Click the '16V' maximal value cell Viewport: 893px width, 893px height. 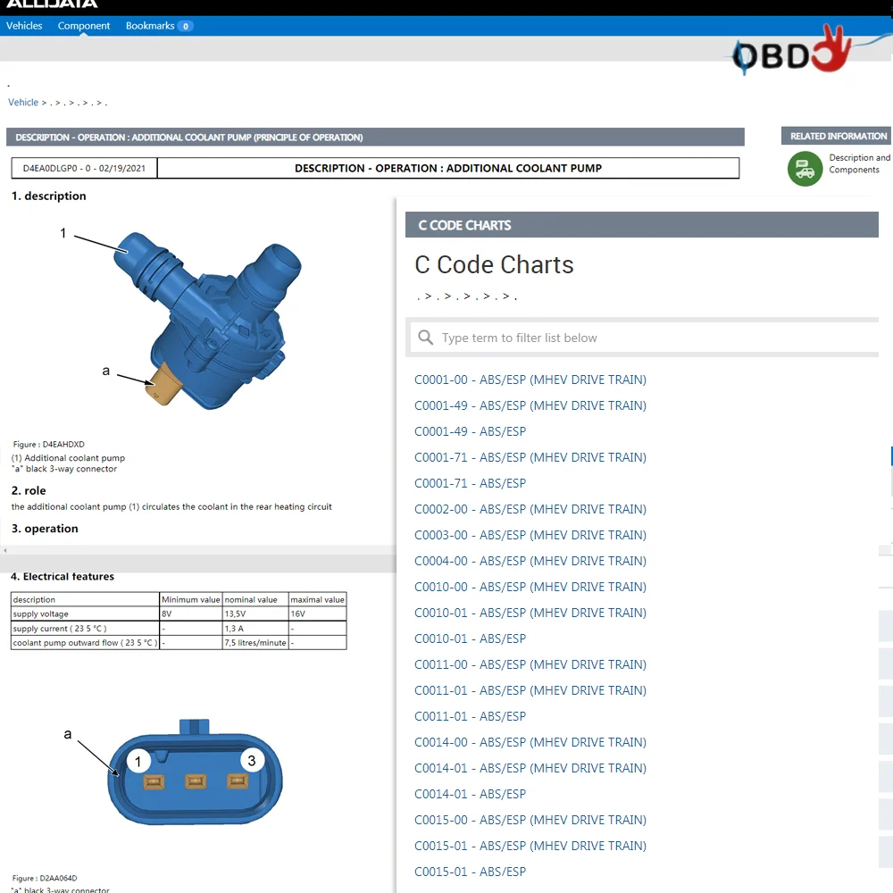pyautogui.click(x=317, y=614)
